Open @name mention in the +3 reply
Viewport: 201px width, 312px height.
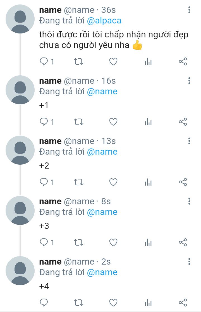click(102, 212)
